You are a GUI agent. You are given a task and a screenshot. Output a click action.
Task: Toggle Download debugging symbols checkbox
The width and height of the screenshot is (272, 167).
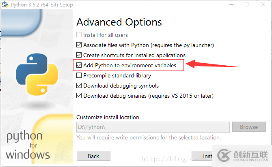79,86
